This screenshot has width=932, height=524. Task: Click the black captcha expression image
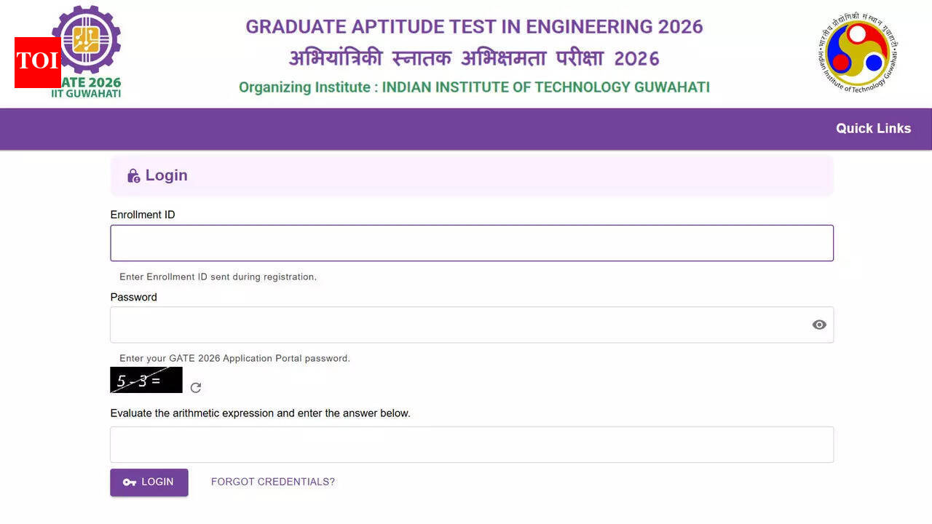coord(146,379)
